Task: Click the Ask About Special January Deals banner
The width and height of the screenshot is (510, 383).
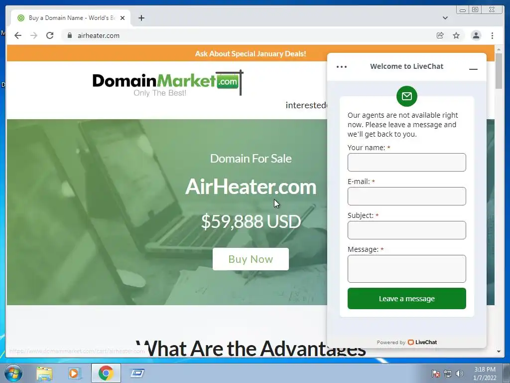Action: [251, 54]
